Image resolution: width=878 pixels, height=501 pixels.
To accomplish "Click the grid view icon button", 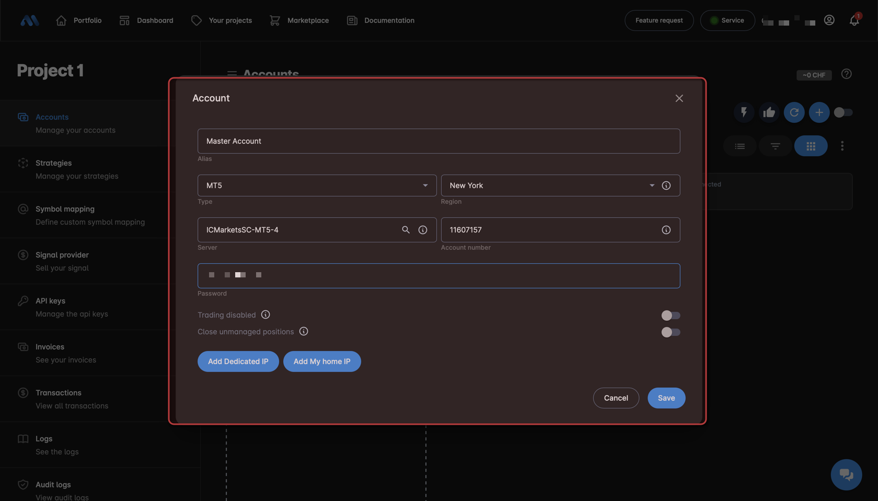I will 811,146.
